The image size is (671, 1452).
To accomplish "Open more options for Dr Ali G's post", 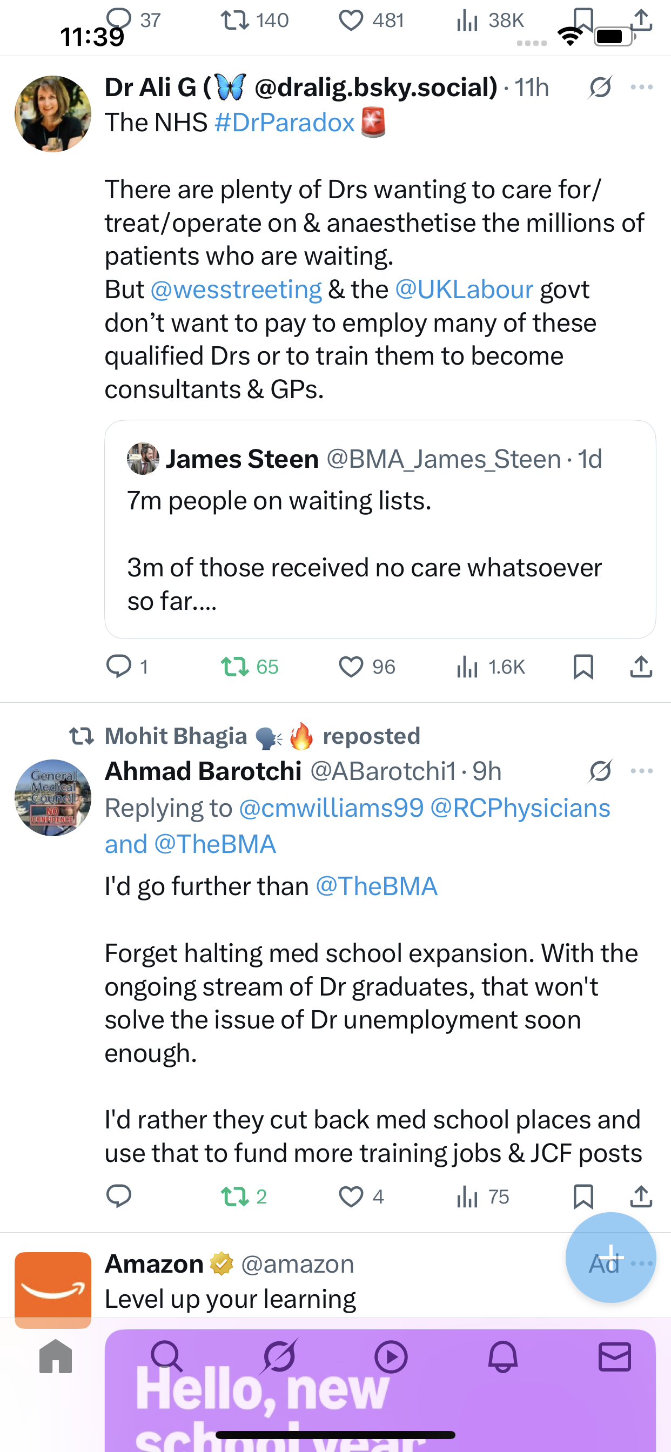I will 642,88.
